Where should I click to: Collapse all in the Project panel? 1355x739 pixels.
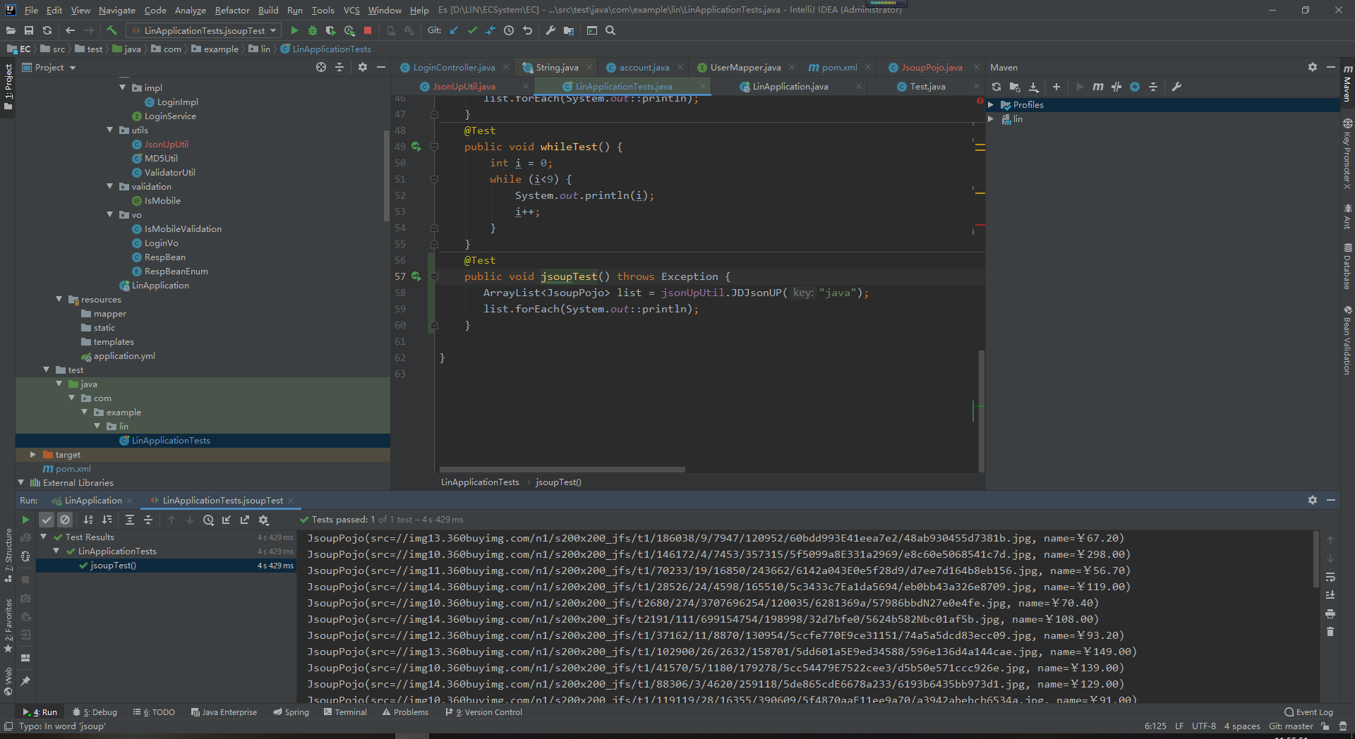tap(339, 67)
